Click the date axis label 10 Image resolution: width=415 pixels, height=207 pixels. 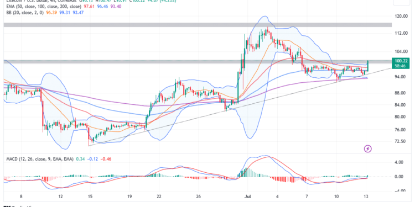336,196
